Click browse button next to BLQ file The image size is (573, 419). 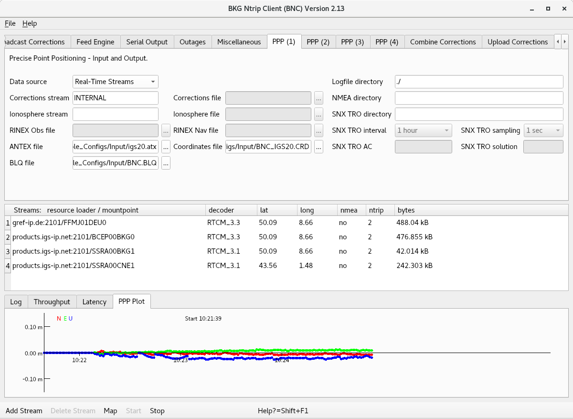tap(166, 163)
